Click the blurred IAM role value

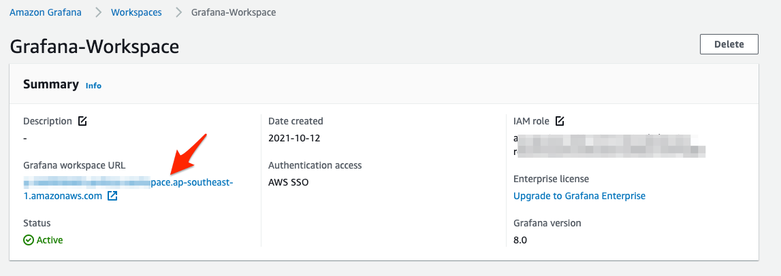tap(608, 145)
